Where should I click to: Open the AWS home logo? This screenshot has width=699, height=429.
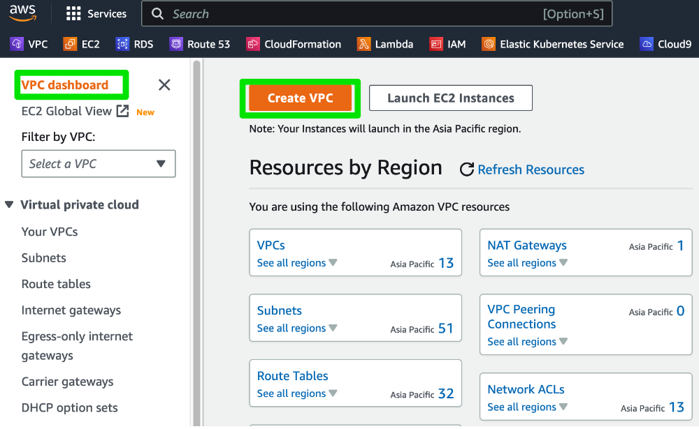pyautogui.click(x=22, y=13)
